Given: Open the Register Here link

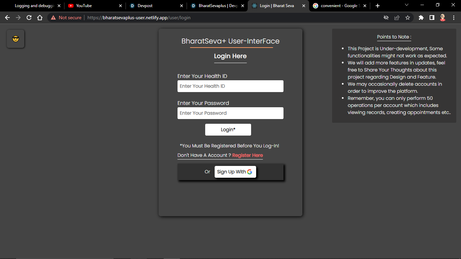Looking at the screenshot, I should point(247,155).
